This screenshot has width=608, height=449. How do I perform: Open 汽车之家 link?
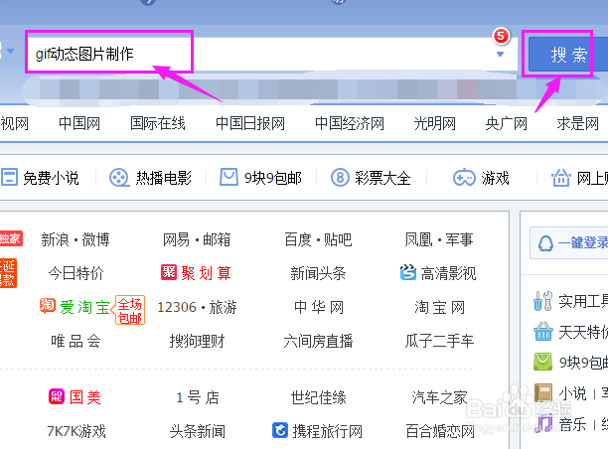(x=439, y=397)
